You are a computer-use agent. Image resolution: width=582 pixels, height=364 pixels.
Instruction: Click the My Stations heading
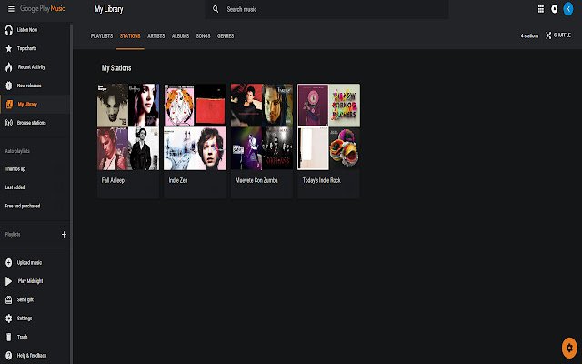pyautogui.click(x=116, y=68)
